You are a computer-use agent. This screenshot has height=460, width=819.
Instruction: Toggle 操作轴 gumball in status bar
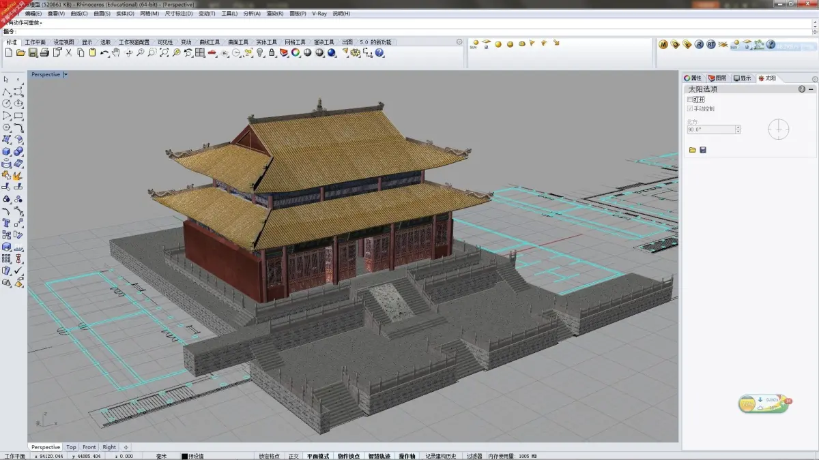pos(407,456)
